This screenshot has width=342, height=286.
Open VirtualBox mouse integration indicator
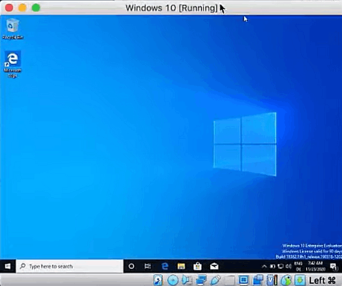tap(286, 280)
